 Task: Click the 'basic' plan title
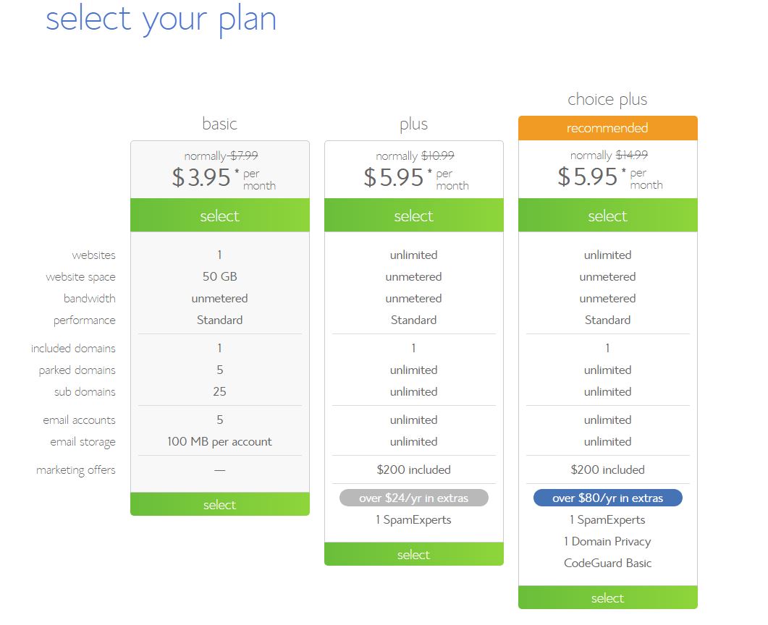click(x=219, y=124)
